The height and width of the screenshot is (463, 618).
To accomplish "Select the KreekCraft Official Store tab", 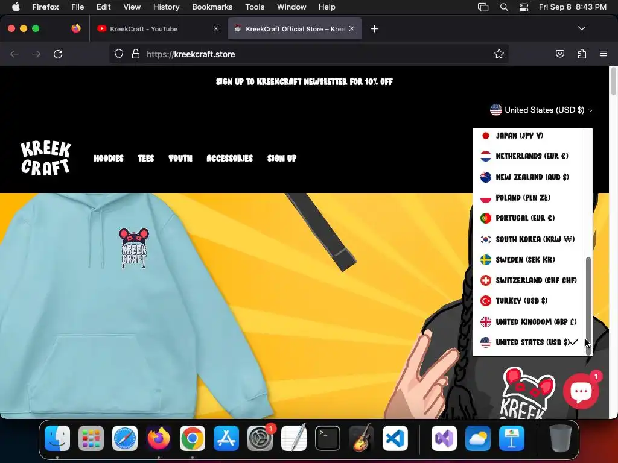I will pos(295,29).
